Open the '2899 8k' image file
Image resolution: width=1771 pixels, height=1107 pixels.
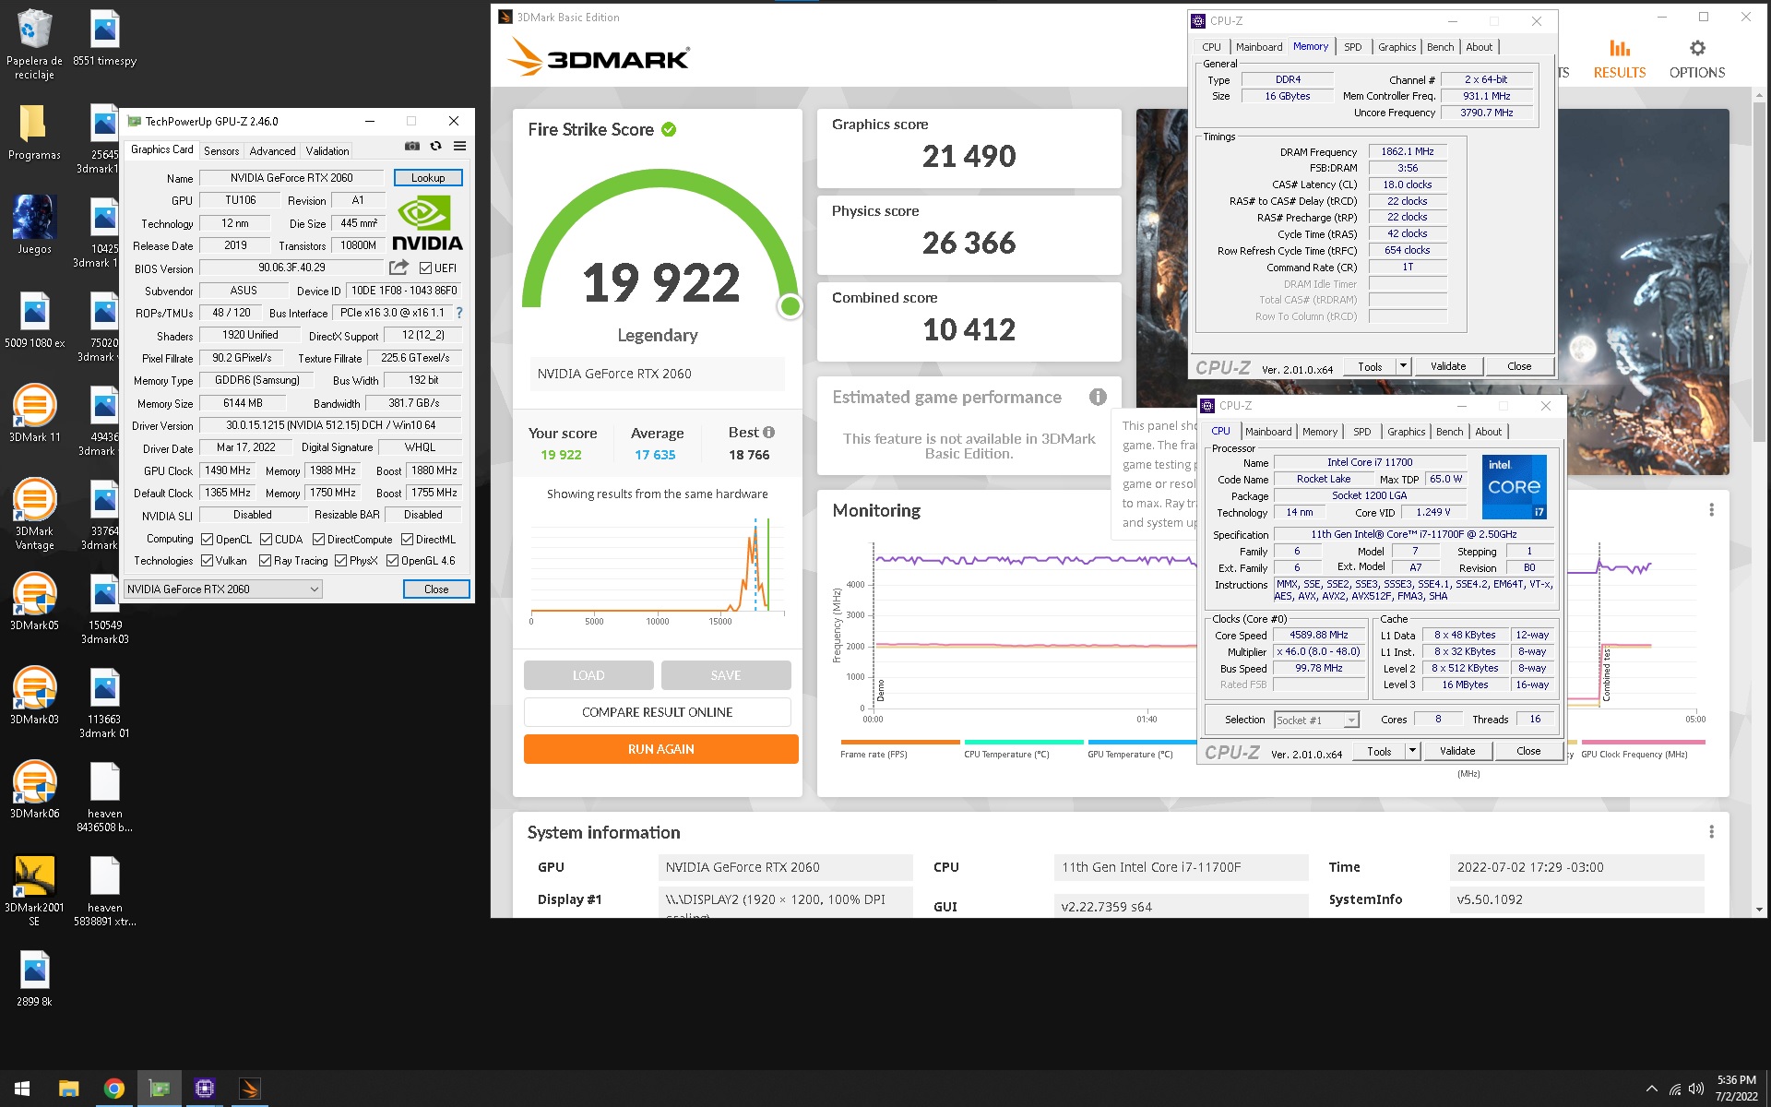pos(34,978)
